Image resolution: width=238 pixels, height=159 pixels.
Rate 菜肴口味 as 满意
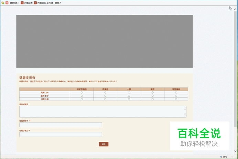[x=153, y=93]
